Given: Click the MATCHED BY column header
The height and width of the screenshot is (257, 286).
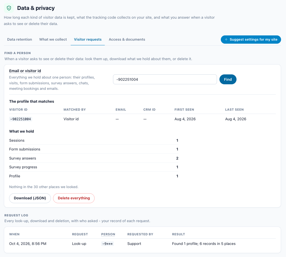Looking at the screenshot, I should [x=75, y=110].
